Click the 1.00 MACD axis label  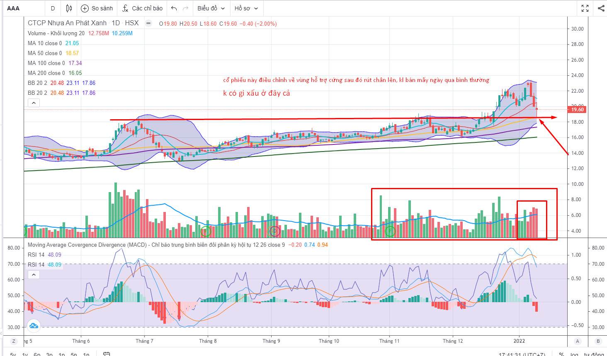click(x=576, y=255)
